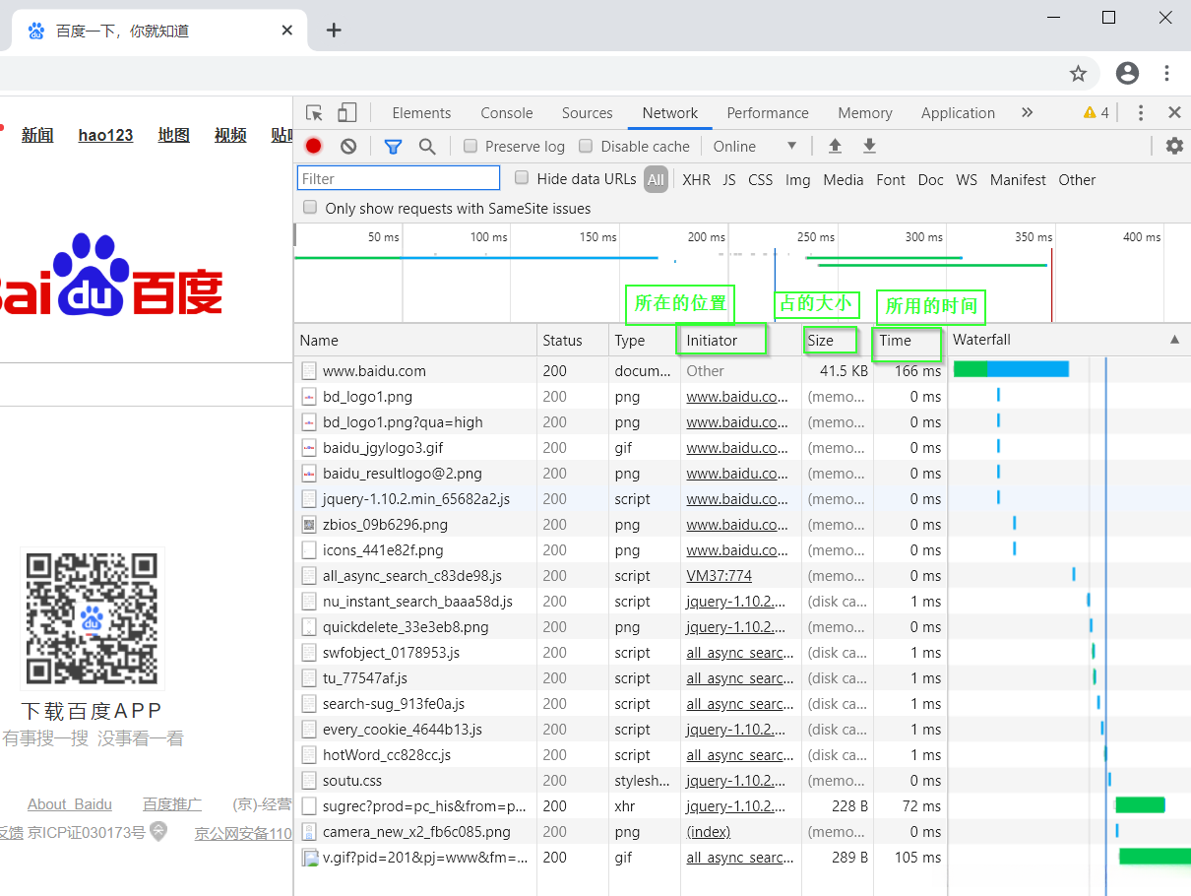Image resolution: width=1191 pixels, height=896 pixels.
Task: Open DevTools three-dot customize menu
Action: [x=1141, y=113]
